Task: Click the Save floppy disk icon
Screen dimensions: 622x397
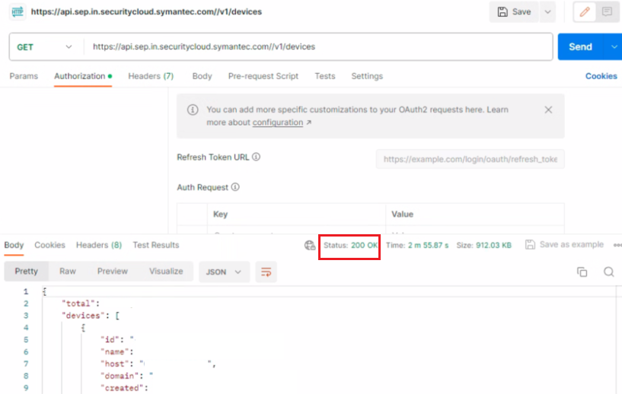Action: (502, 12)
